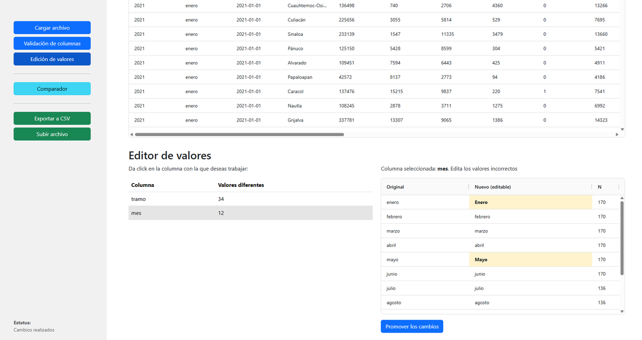Click Exportar a CSV

click(52, 118)
